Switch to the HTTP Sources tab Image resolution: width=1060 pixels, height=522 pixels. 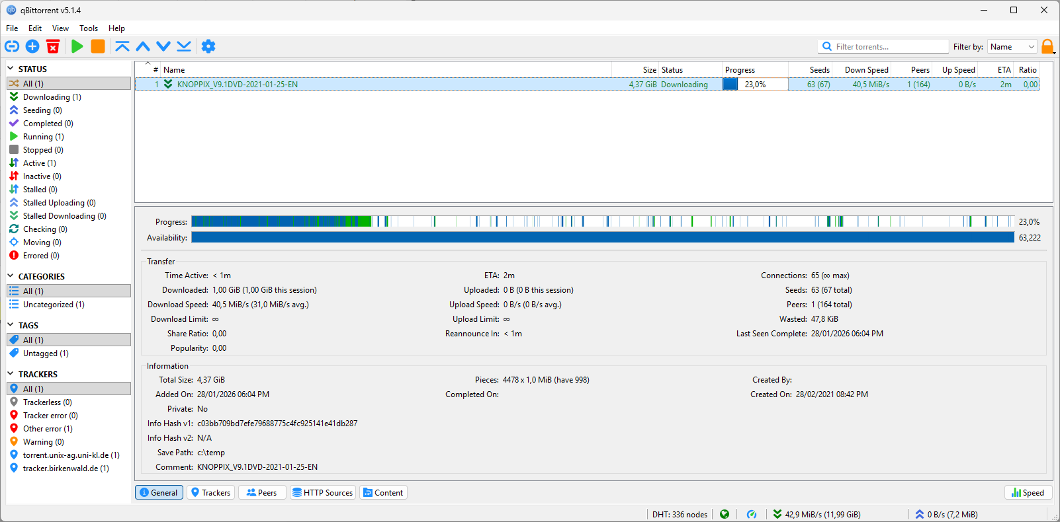tap(323, 492)
